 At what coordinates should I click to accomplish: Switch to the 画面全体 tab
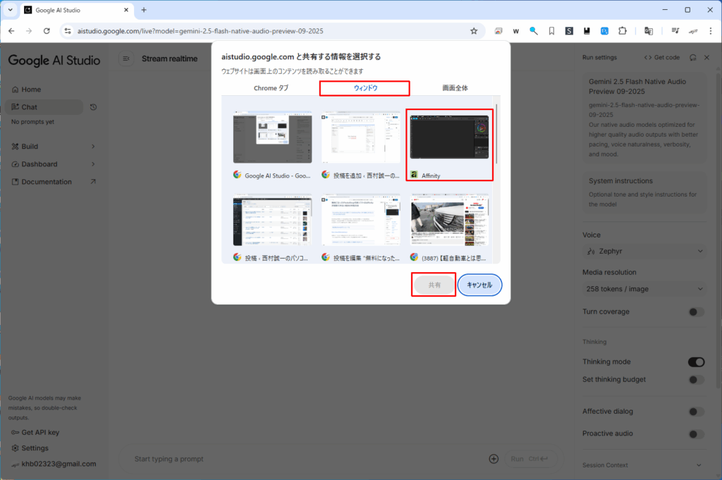(x=455, y=88)
